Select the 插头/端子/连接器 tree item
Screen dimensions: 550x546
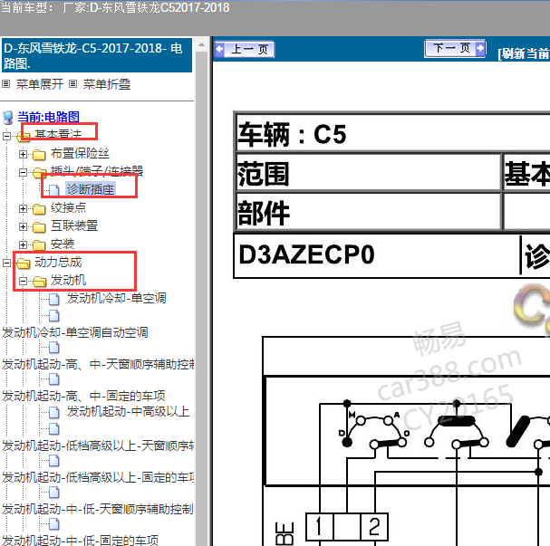[97, 171]
